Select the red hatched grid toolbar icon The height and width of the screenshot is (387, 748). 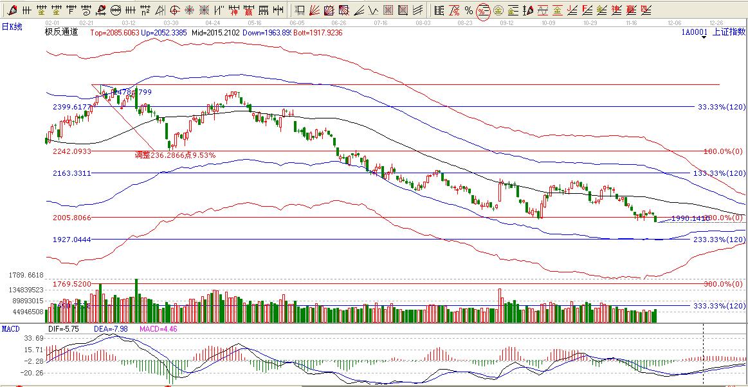click(388, 10)
